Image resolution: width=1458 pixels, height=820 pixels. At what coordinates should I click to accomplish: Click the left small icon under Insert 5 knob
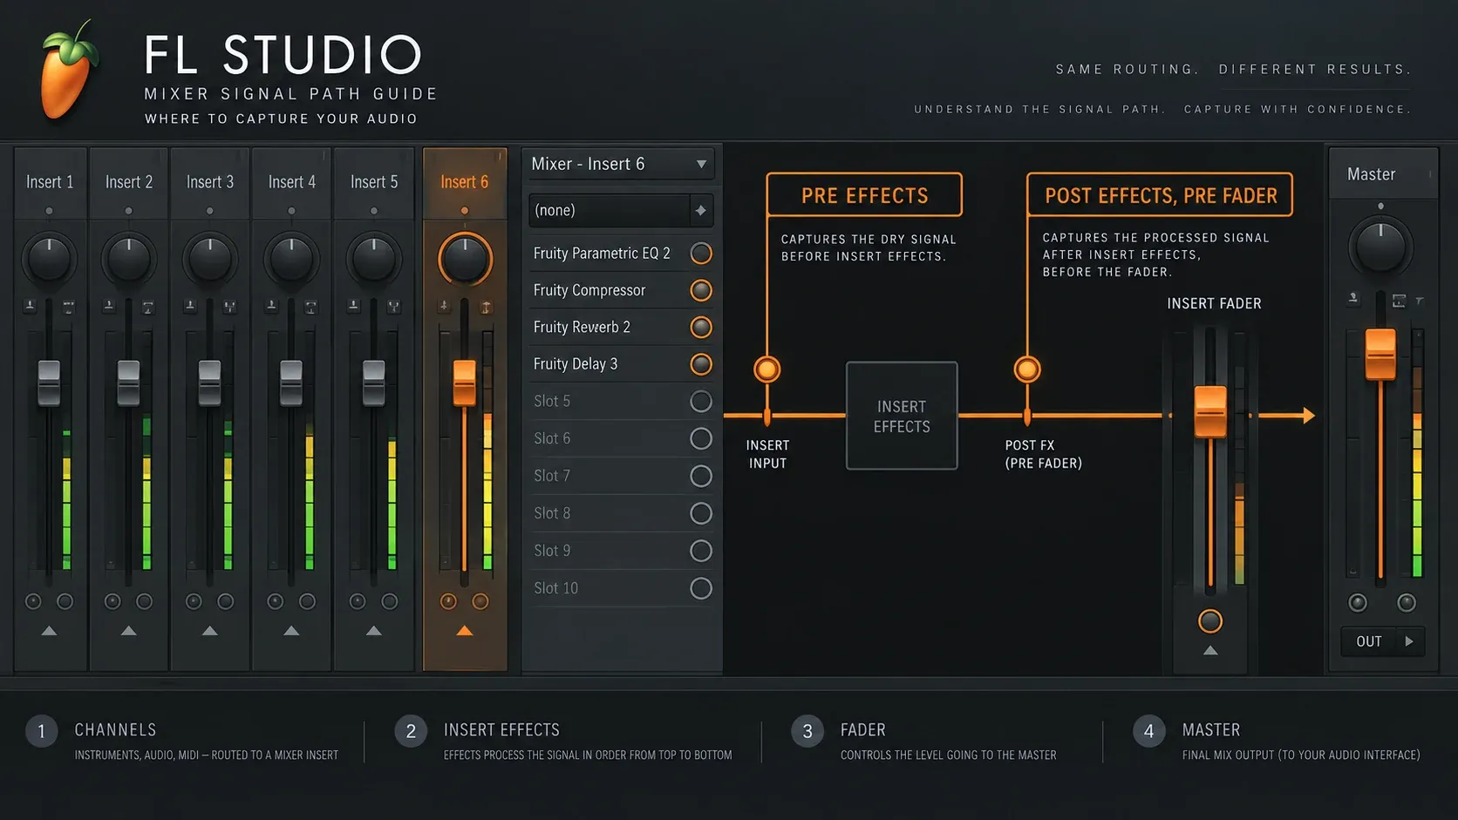(353, 306)
